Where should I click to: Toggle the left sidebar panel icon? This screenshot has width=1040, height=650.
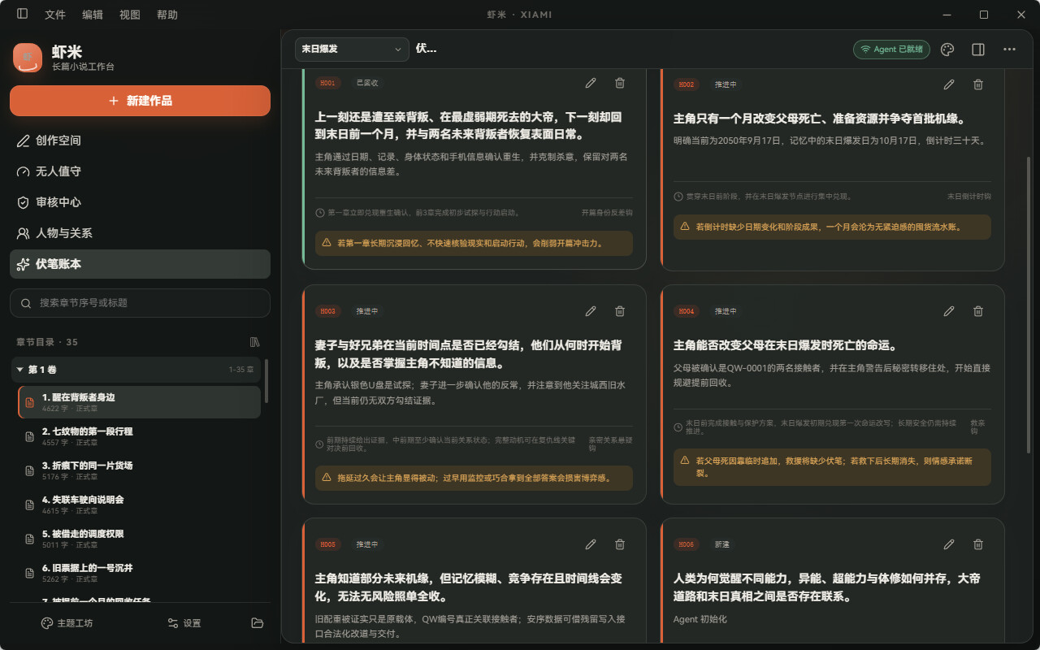22,14
